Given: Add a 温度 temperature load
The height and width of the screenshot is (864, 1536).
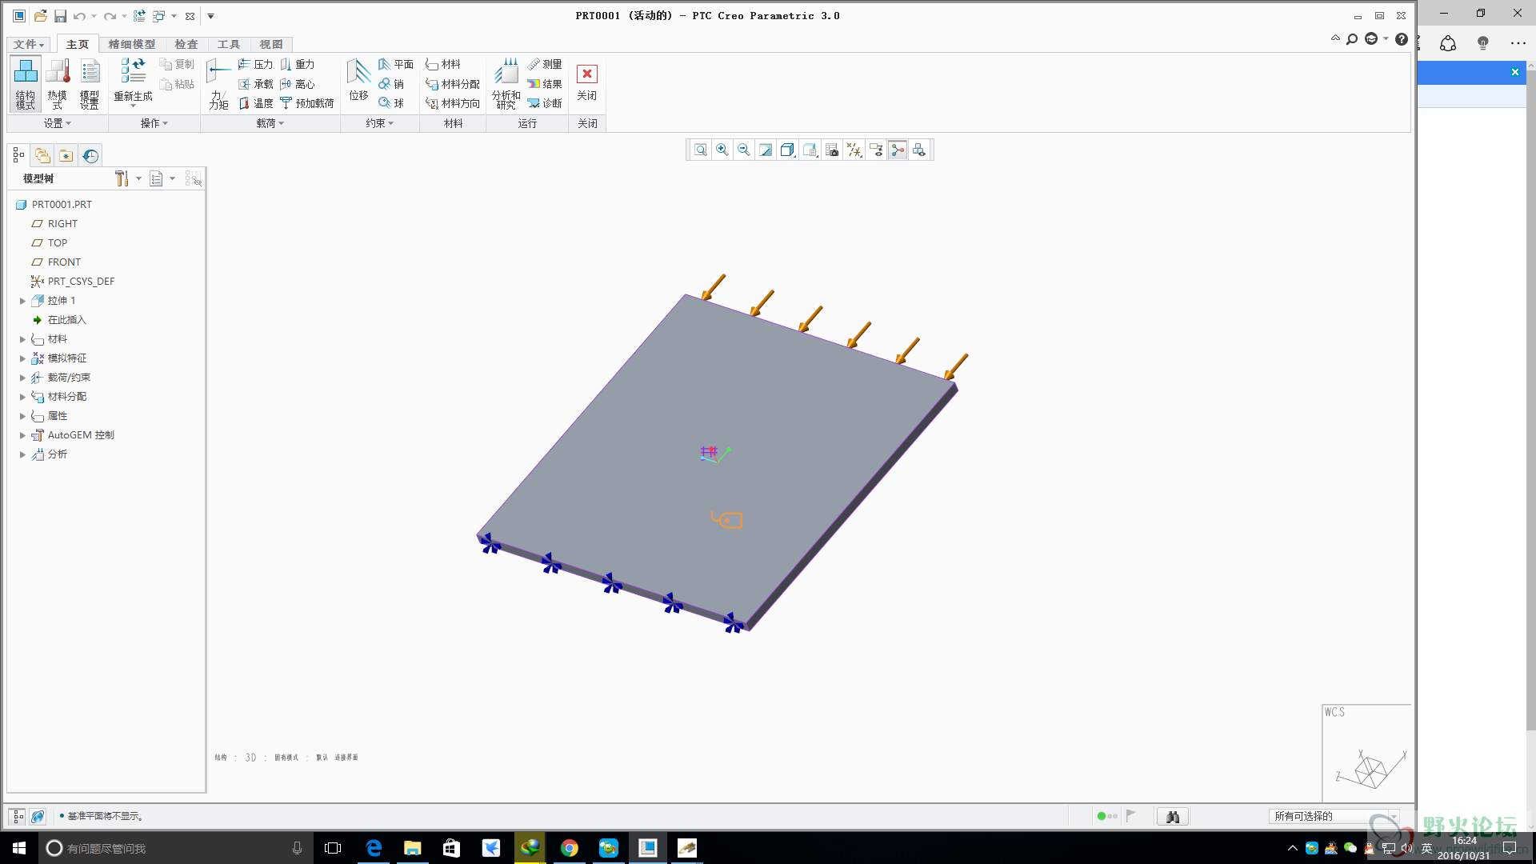Looking at the screenshot, I should [255, 103].
